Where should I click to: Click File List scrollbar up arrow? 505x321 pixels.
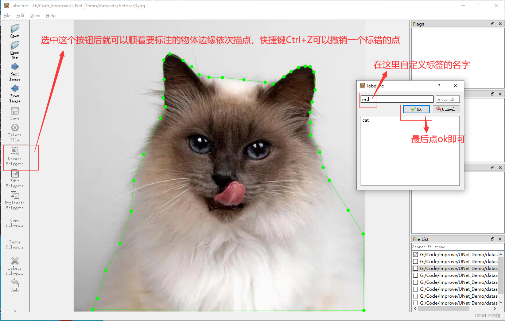501,254
